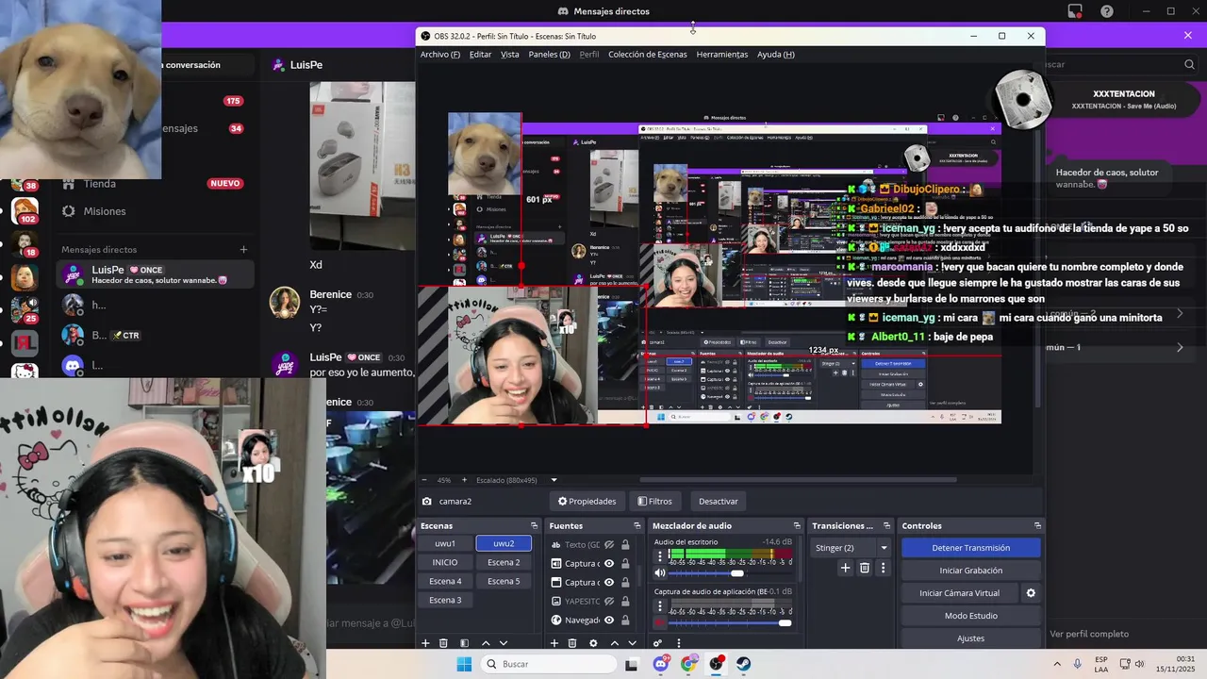Pop out the Mezclador de audio dock
The width and height of the screenshot is (1207, 679).
click(x=797, y=526)
